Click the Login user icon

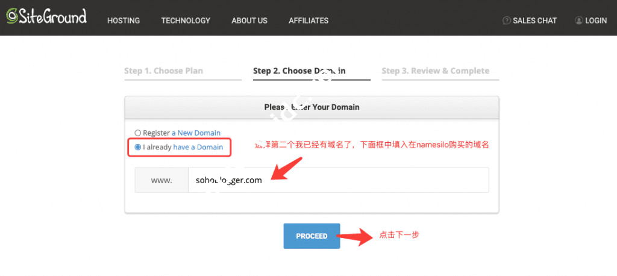click(578, 20)
